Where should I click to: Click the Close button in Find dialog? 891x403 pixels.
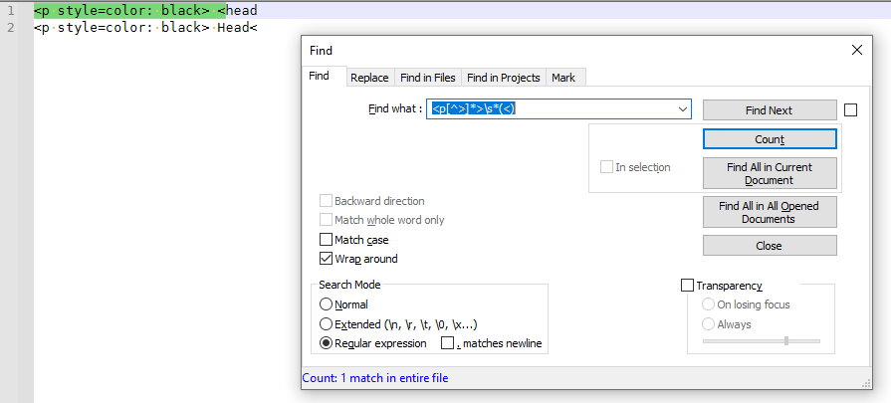tap(770, 246)
